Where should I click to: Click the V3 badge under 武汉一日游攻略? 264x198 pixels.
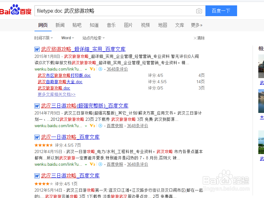click(92, 164)
